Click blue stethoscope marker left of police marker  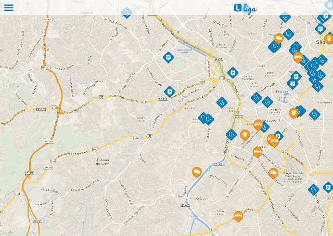[x=232, y=135]
